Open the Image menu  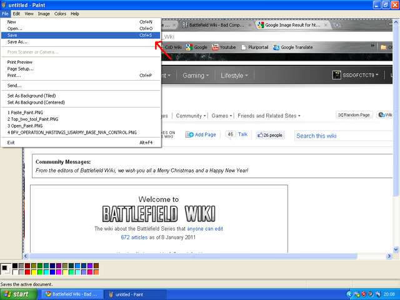pos(44,14)
